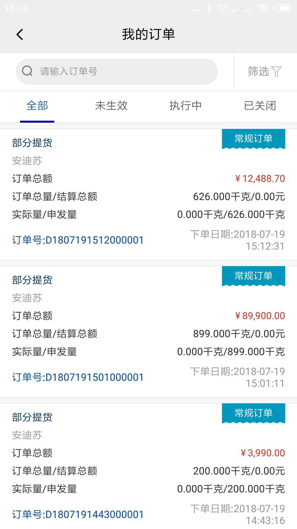The height and width of the screenshot is (529, 297).
Task: Open order number D1807191443000001
Action: click(x=78, y=515)
